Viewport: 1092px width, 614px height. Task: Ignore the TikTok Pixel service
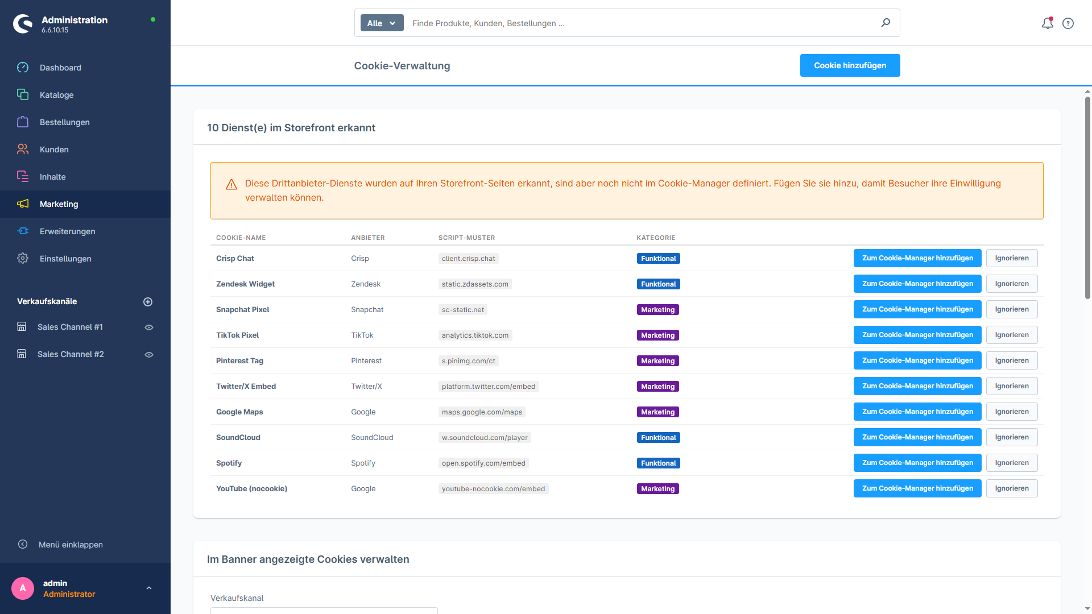pyautogui.click(x=1012, y=335)
